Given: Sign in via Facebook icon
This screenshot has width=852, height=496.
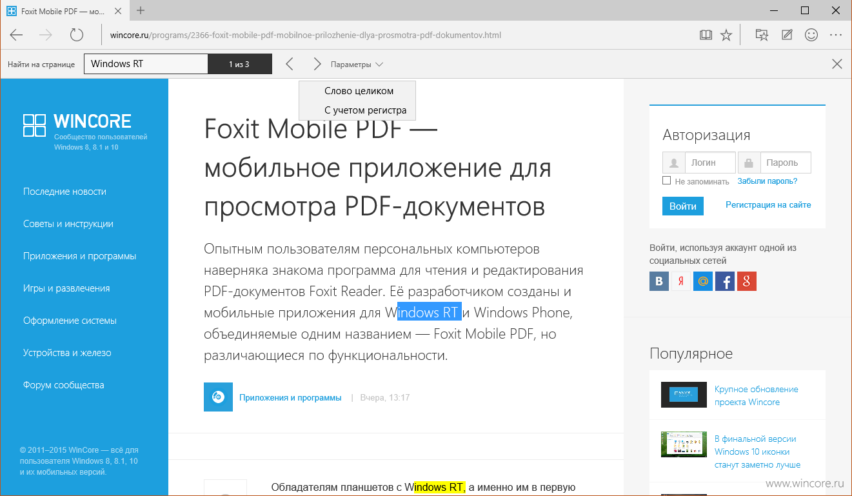Looking at the screenshot, I should tap(725, 281).
